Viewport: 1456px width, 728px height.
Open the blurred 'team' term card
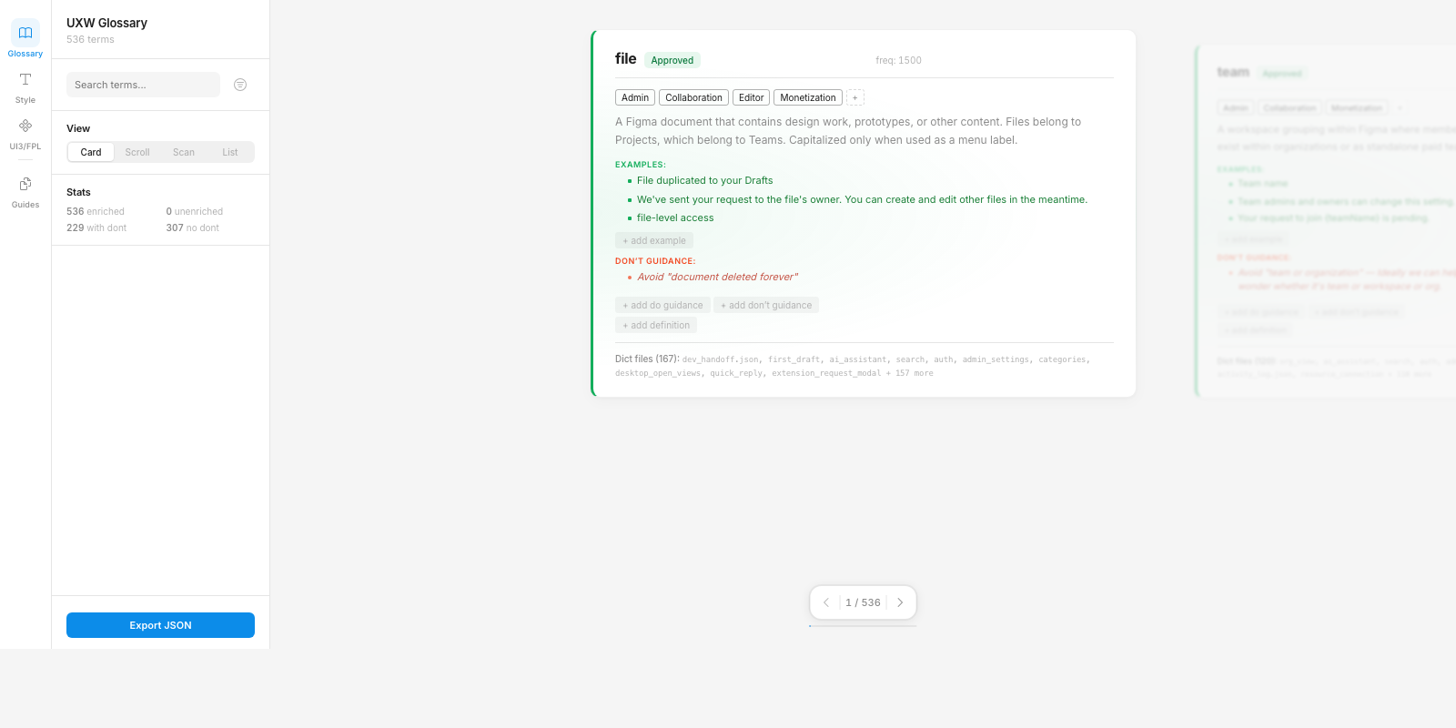(1327, 220)
